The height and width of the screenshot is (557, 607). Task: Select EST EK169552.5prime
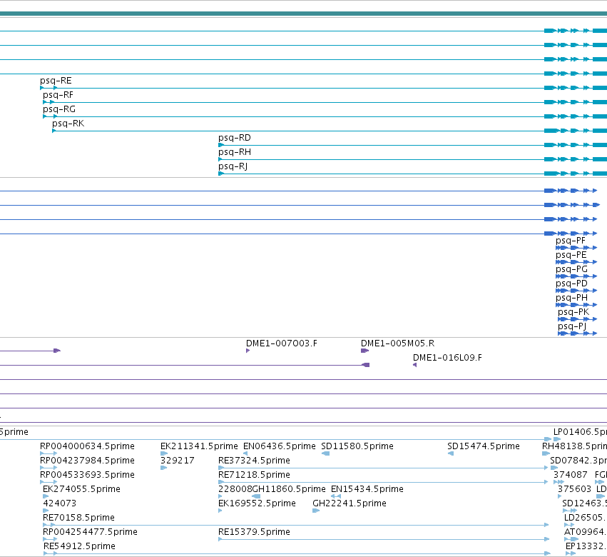(257, 503)
